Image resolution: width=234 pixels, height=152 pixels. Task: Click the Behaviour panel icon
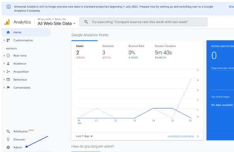click(8, 80)
